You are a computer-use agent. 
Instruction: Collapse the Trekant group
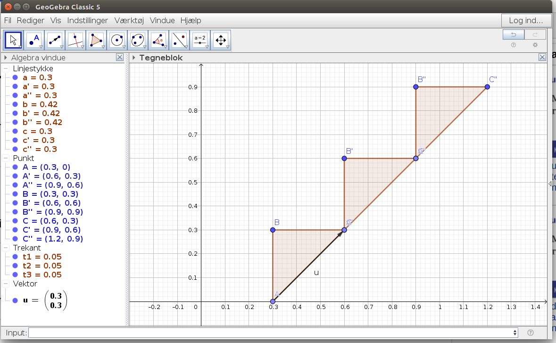(x=6, y=248)
